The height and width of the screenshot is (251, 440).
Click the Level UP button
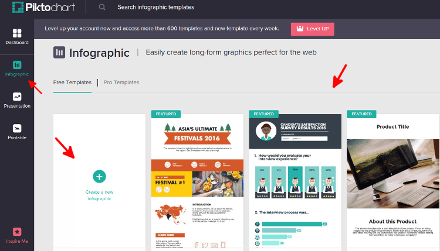(x=312, y=29)
